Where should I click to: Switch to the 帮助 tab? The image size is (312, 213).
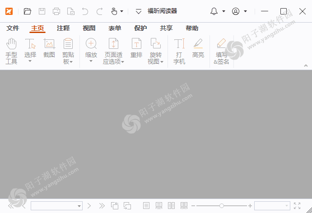coord(192,28)
